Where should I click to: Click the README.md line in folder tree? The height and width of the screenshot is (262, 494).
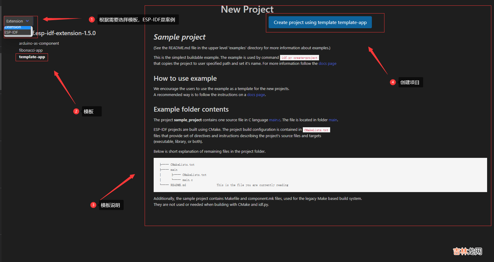pyautogui.click(x=178, y=185)
